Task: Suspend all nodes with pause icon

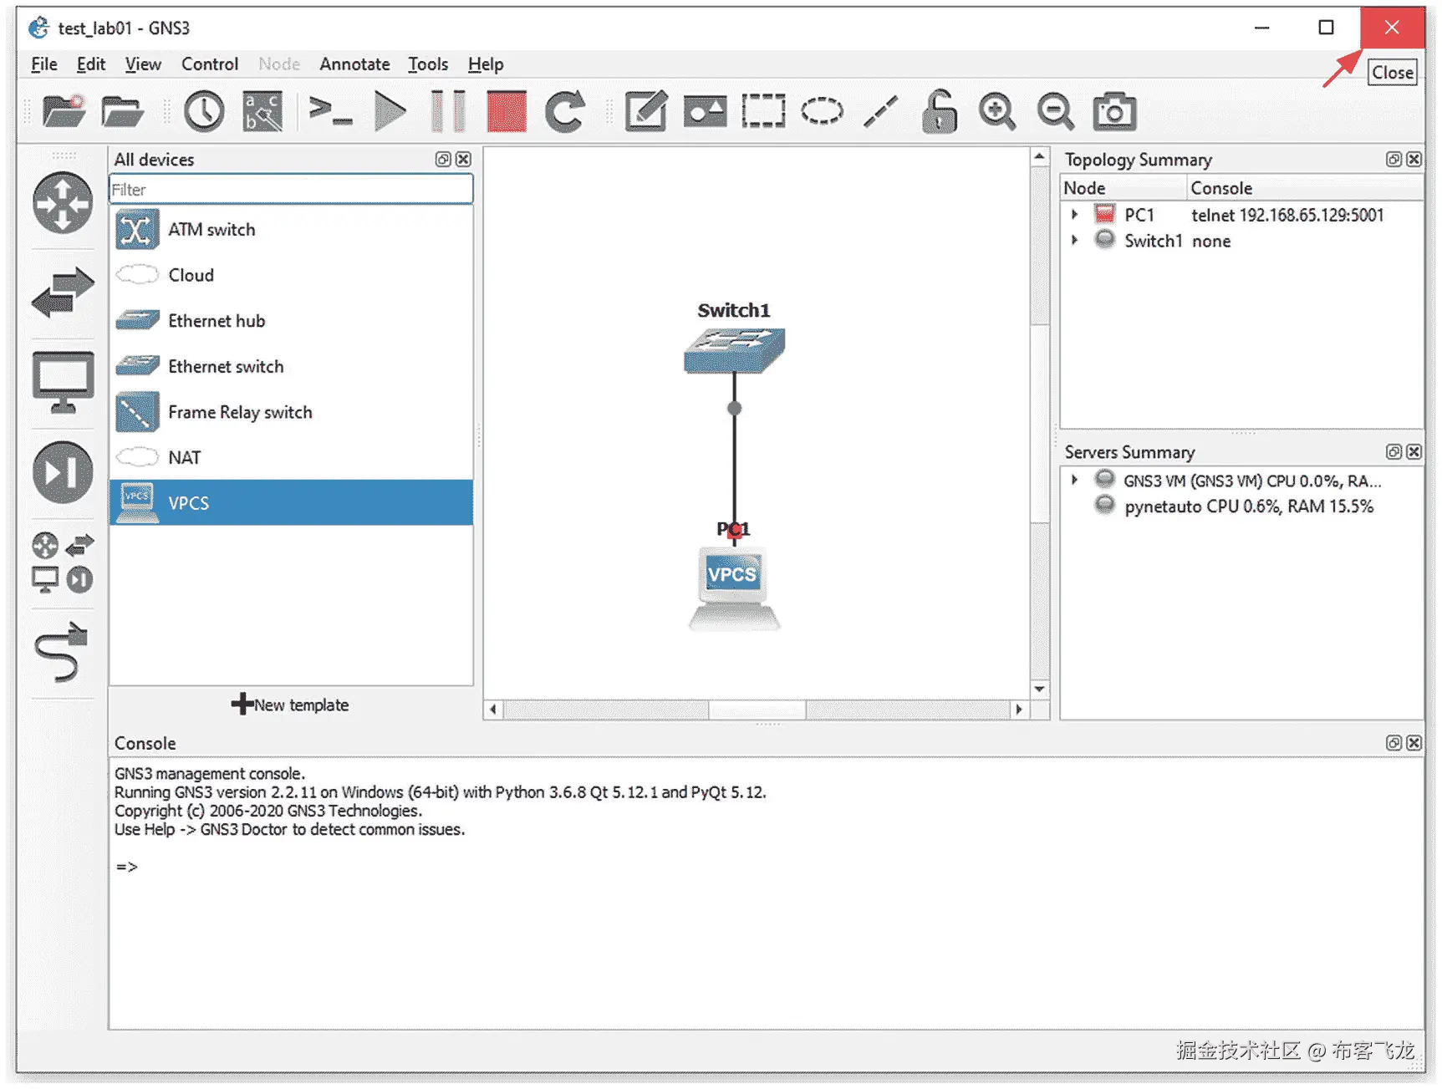Action: (448, 111)
